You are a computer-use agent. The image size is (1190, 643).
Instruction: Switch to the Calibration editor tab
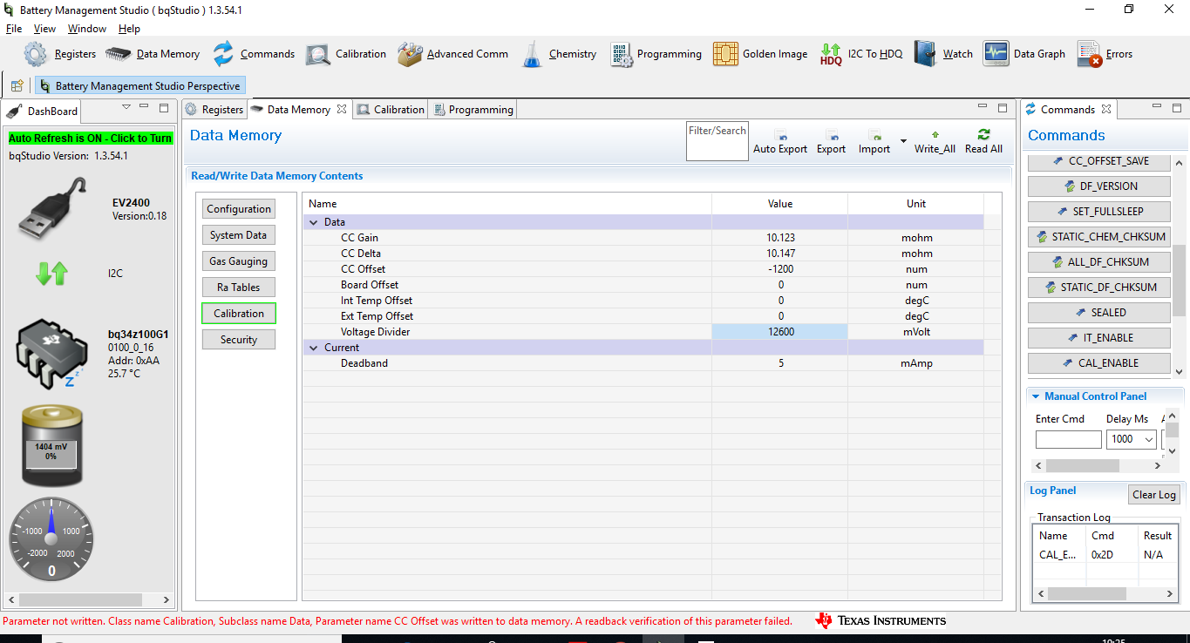391,110
